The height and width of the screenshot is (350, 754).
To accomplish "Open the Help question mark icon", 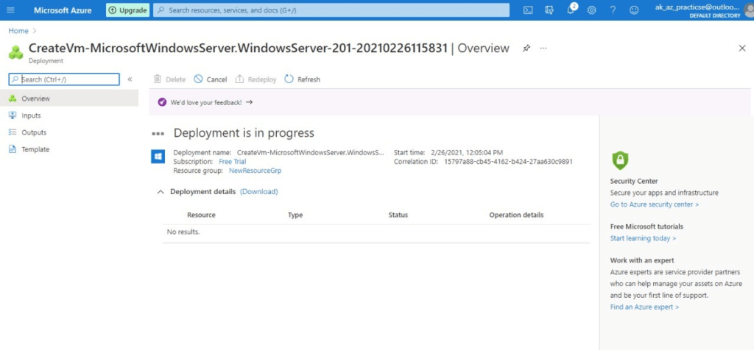I will tap(613, 10).
